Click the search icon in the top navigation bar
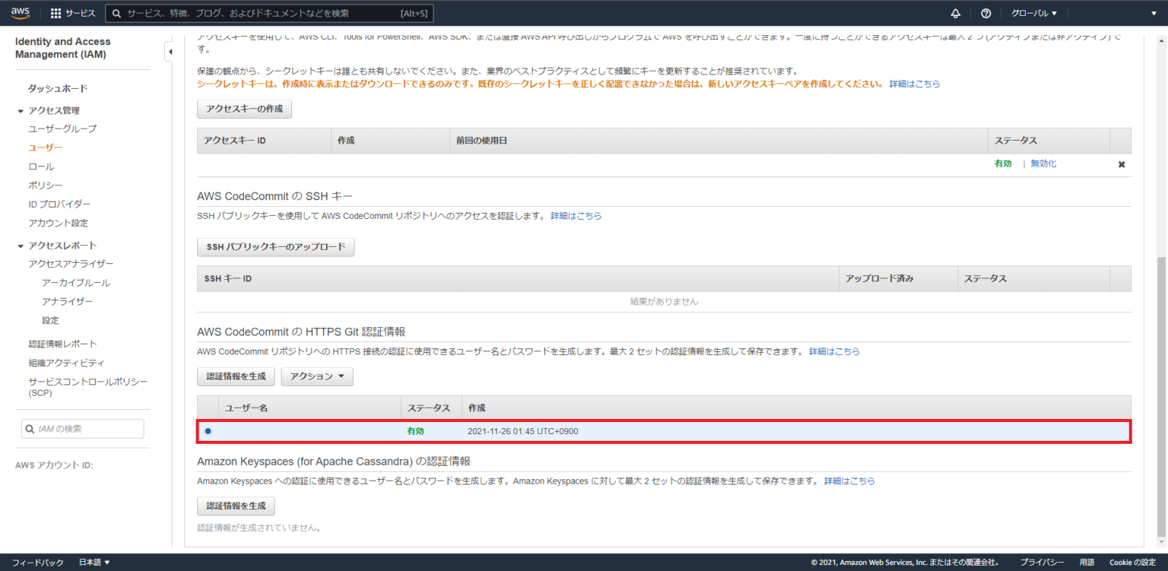 pyautogui.click(x=116, y=12)
